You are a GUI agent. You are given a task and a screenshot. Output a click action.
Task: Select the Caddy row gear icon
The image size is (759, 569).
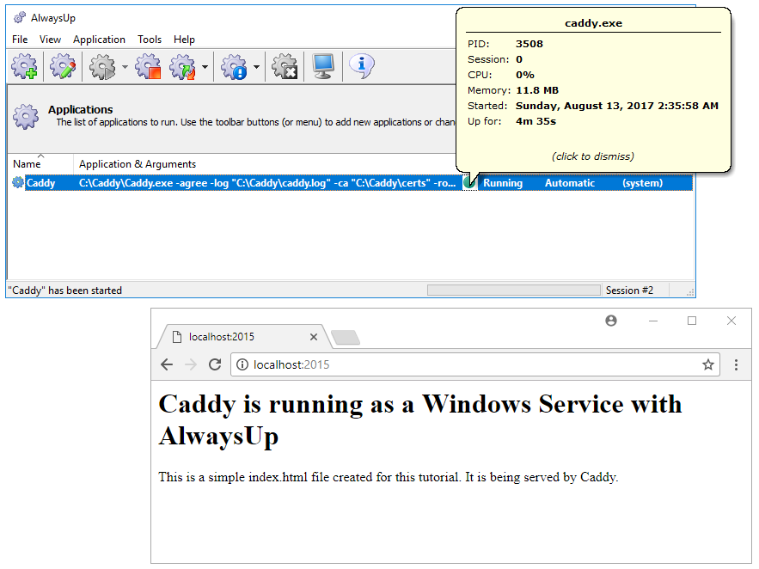[18, 182]
